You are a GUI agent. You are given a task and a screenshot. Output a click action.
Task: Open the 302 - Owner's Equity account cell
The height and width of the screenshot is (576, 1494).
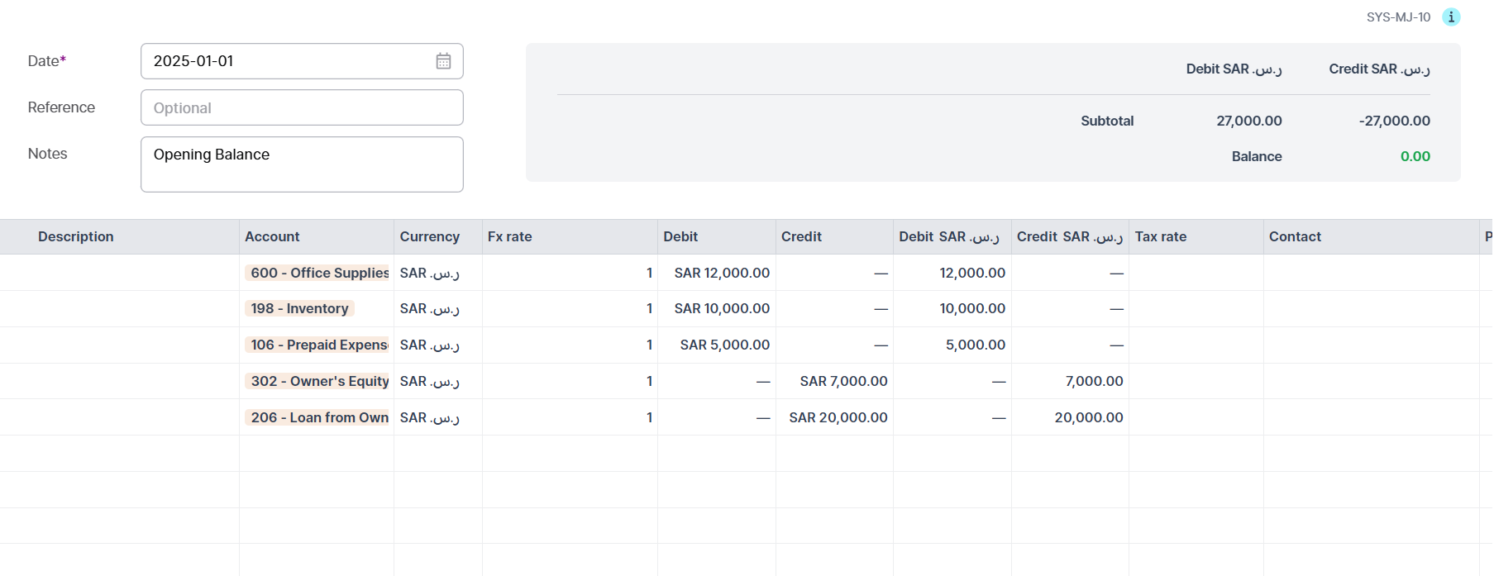(x=318, y=381)
